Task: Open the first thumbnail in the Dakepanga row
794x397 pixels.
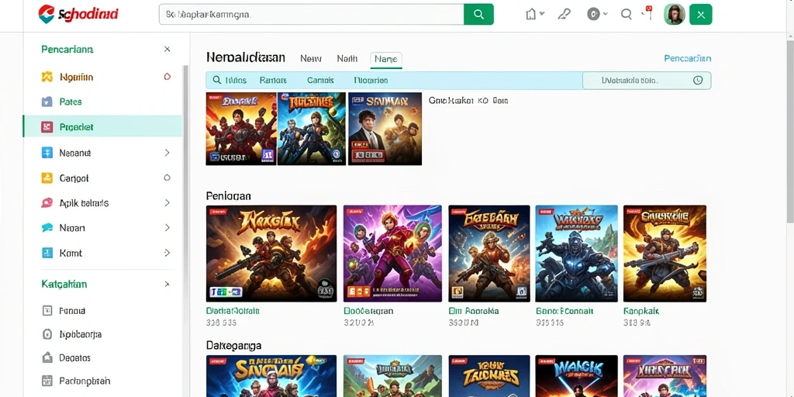Action: pyautogui.click(x=271, y=376)
